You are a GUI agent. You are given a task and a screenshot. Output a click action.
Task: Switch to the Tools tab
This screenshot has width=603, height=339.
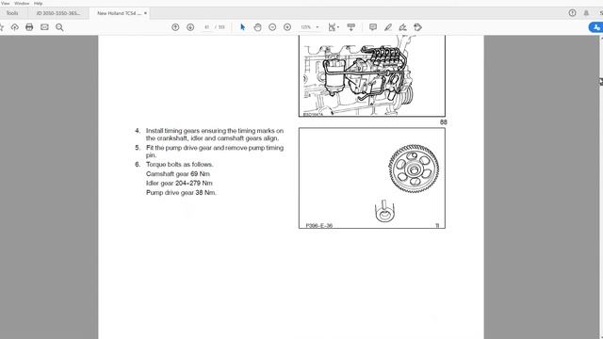[x=12, y=13]
